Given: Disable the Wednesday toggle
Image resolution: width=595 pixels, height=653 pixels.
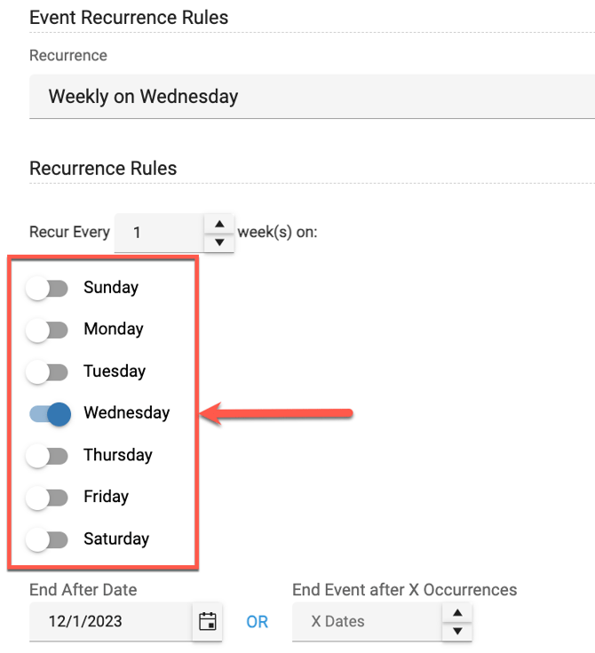Looking at the screenshot, I should (50, 413).
